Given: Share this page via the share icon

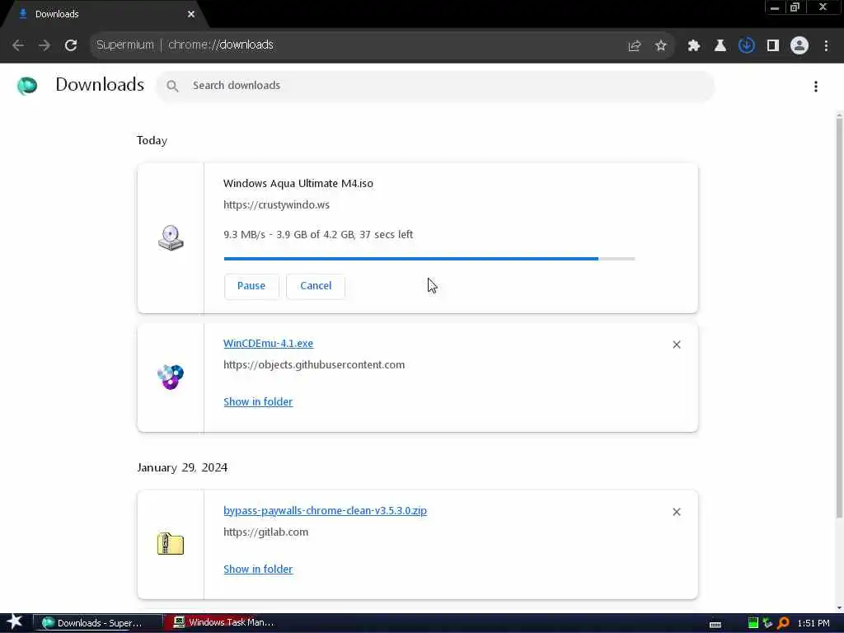Looking at the screenshot, I should click(635, 46).
